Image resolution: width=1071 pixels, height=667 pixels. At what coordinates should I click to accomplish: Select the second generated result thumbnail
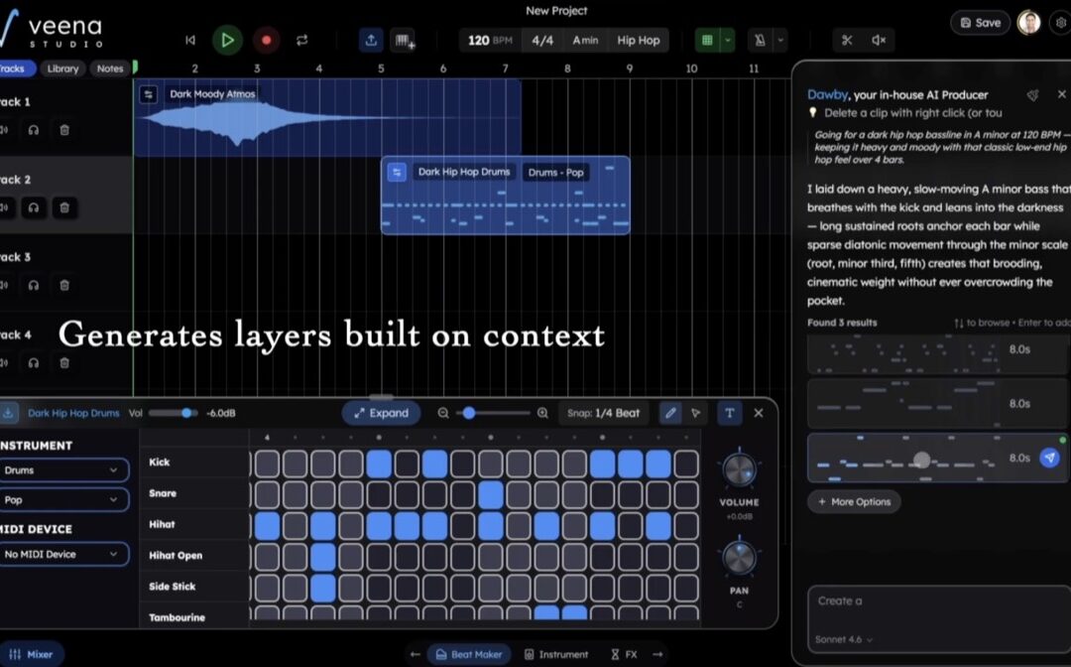click(x=937, y=404)
